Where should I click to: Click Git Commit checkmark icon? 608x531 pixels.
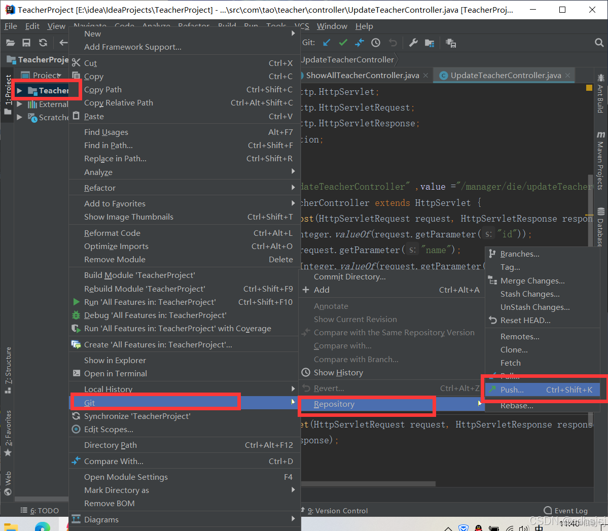343,43
